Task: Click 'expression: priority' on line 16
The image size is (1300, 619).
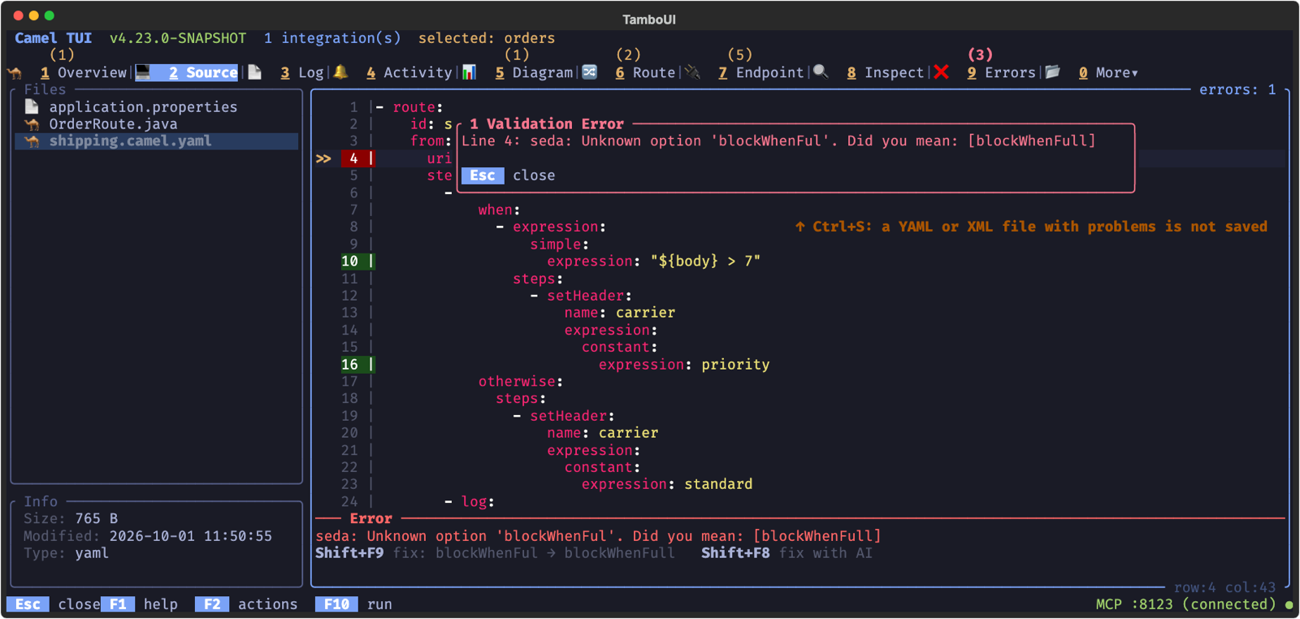Action: (684, 364)
